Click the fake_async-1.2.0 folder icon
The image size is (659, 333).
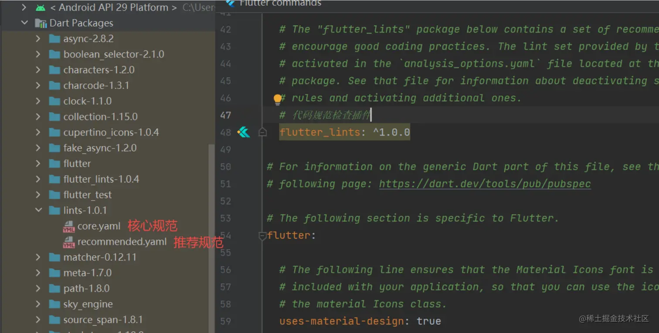click(x=54, y=148)
